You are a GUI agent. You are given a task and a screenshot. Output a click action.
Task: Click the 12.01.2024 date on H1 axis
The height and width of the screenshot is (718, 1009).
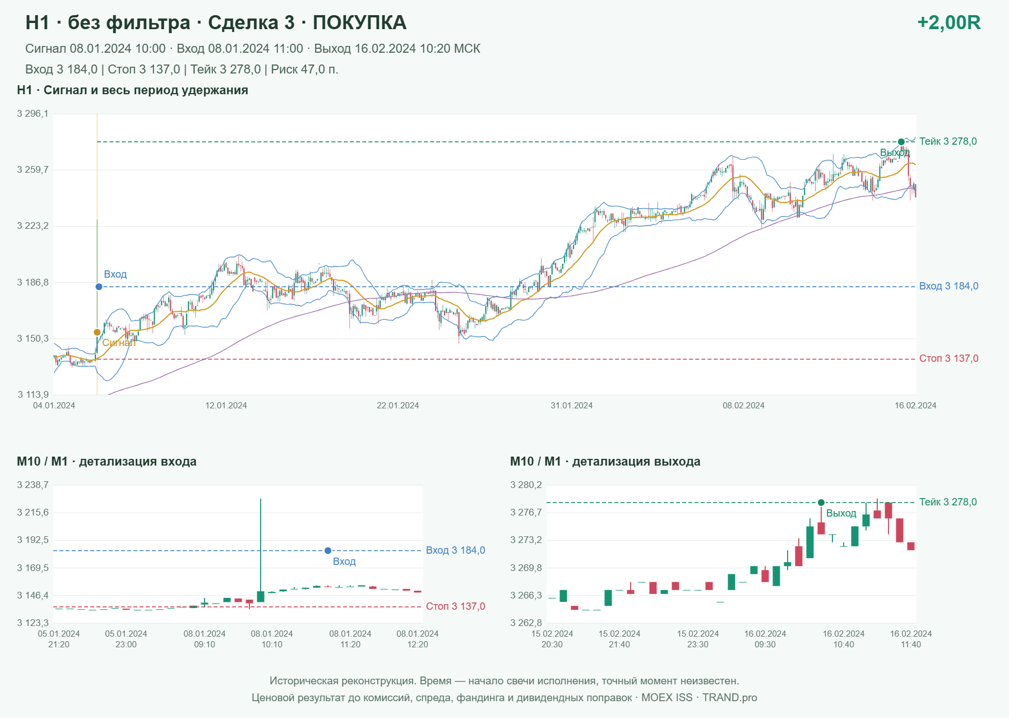coord(226,406)
